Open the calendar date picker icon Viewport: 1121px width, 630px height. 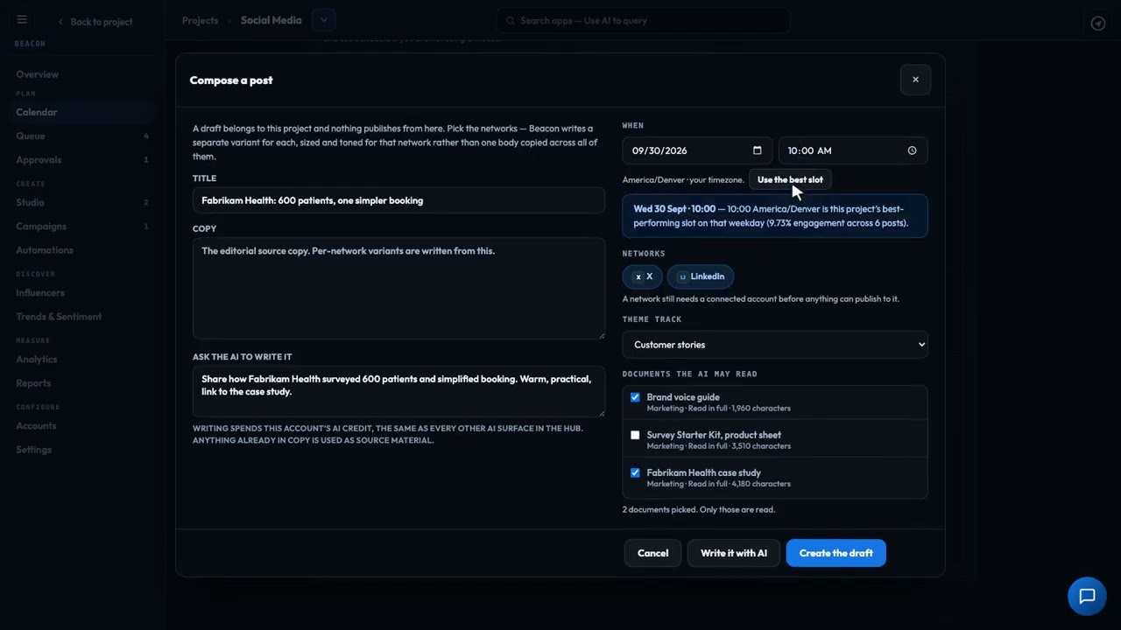[757, 150]
